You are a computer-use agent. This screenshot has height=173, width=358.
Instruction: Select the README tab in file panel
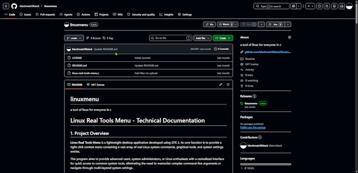75,84
